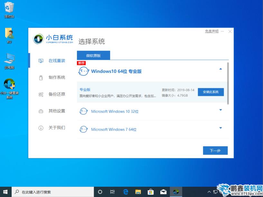Click the 安装此系统 button
The width and height of the screenshot is (263, 197).
point(211,92)
